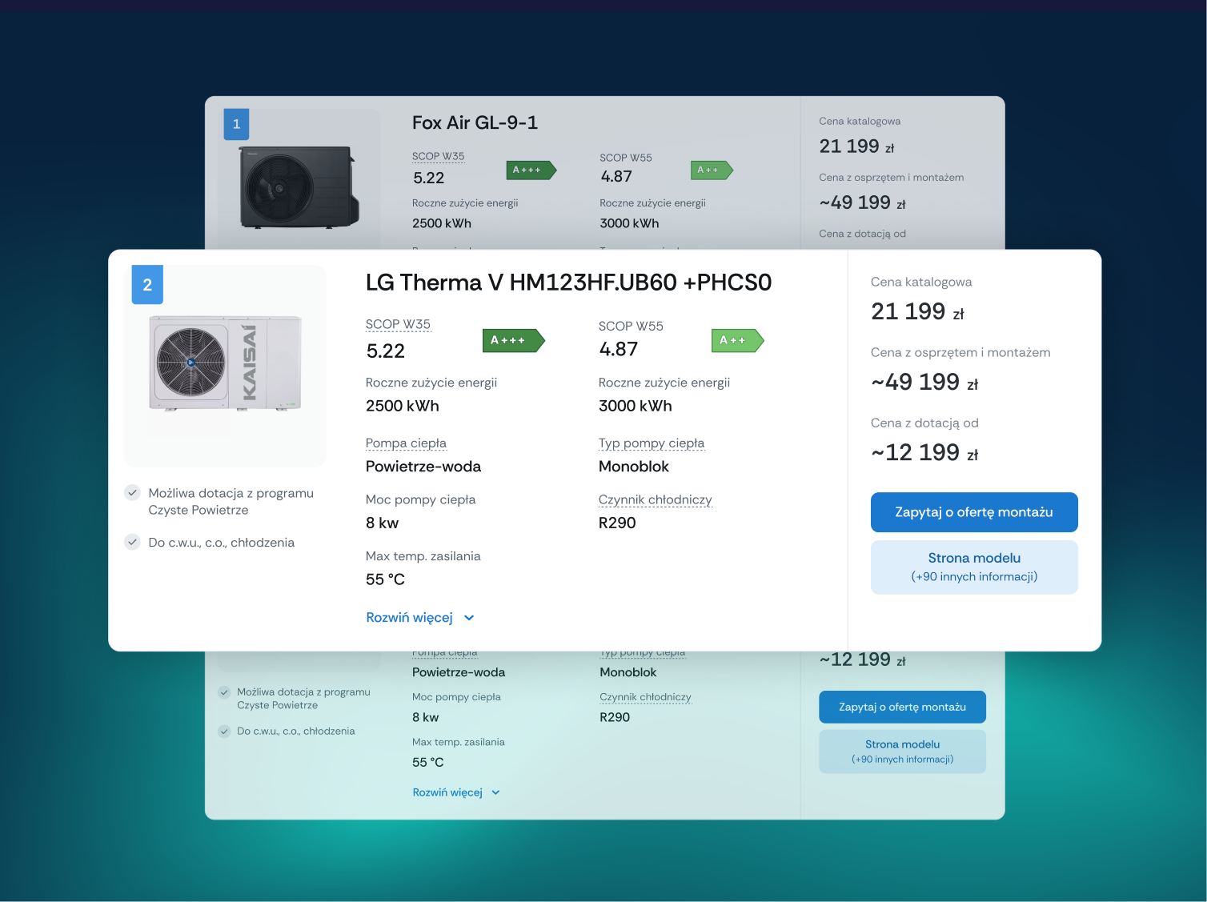1207x902 pixels.
Task: Open the SCOP W35 tooltip link
Action: pyautogui.click(x=398, y=324)
